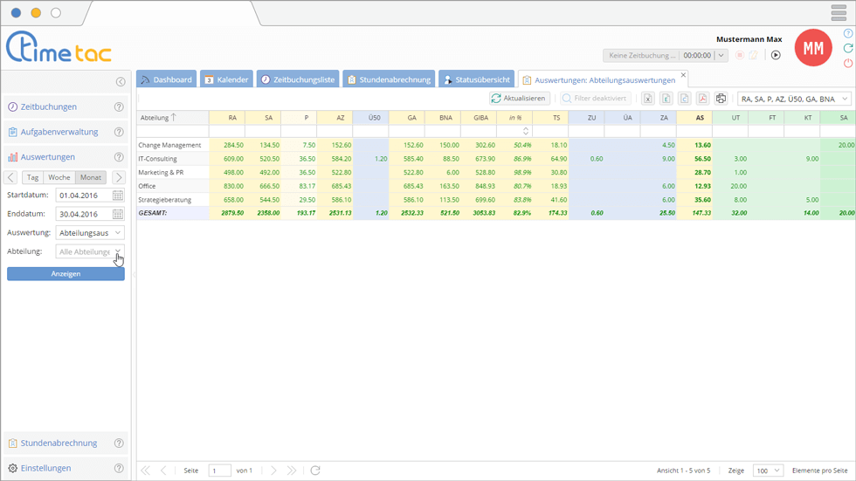Click the red logout power icon
The height and width of the screenshot is (481, 856).
point(847,64)
